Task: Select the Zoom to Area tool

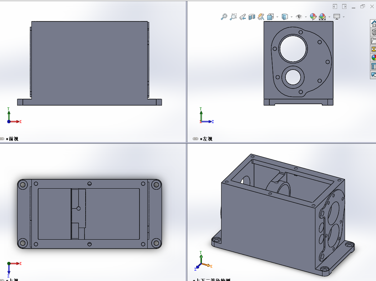Action: (x=233, y=17)
